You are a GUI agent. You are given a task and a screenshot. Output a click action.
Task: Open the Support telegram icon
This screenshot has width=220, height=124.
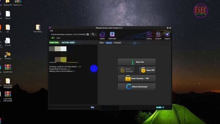click(x=167, y=35)
